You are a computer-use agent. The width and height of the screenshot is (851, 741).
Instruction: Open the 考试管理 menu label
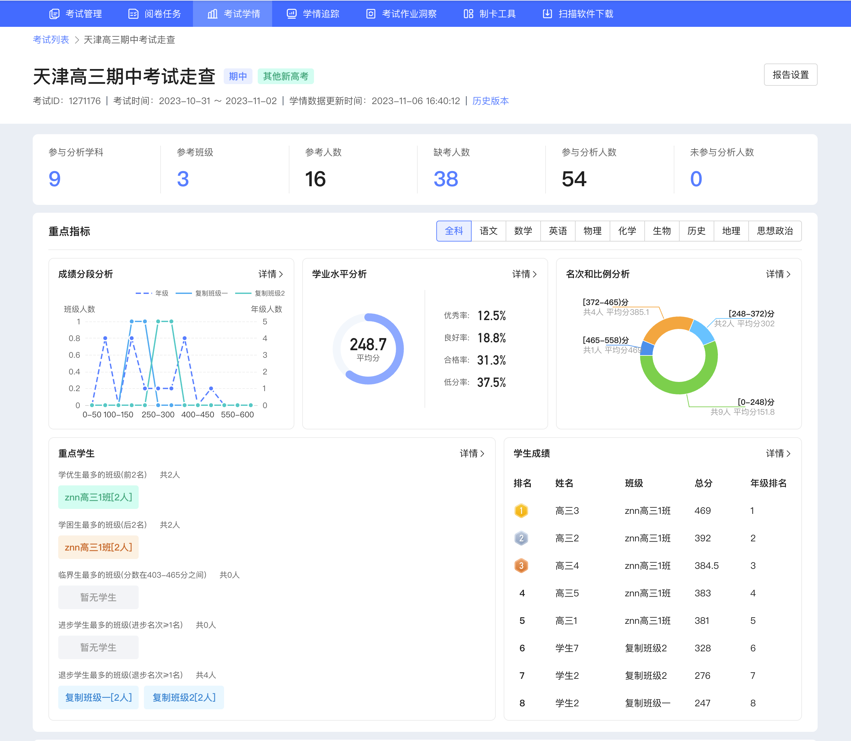[x=84, y=14]
